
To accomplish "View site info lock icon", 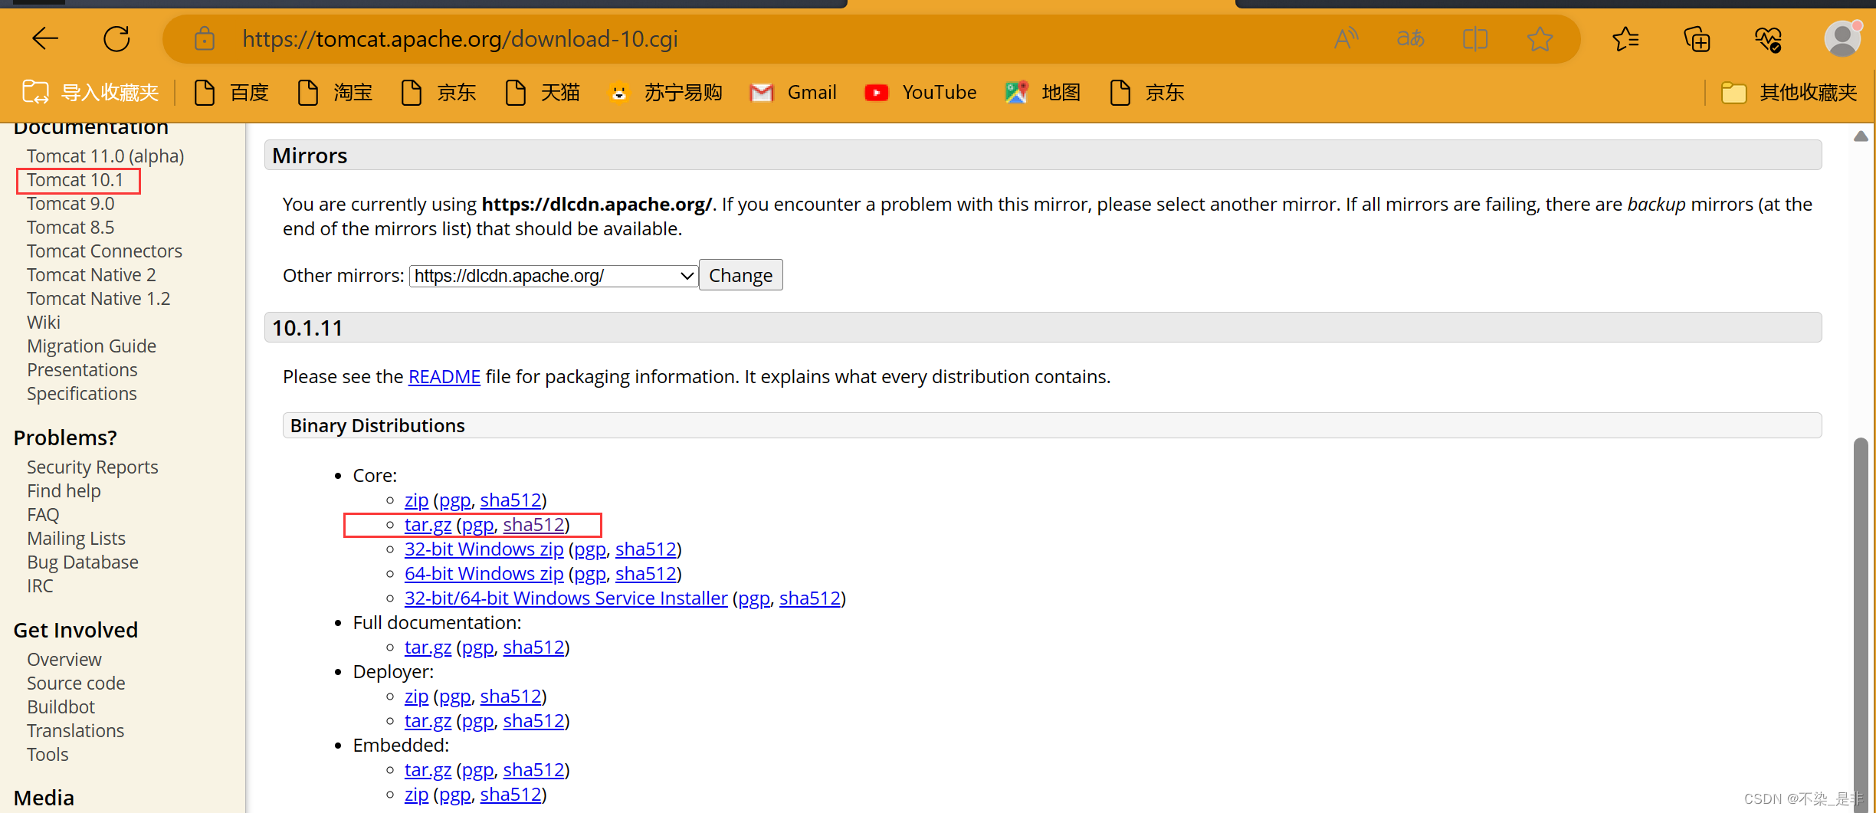I will pyautogui.click(x=204, y=38).
